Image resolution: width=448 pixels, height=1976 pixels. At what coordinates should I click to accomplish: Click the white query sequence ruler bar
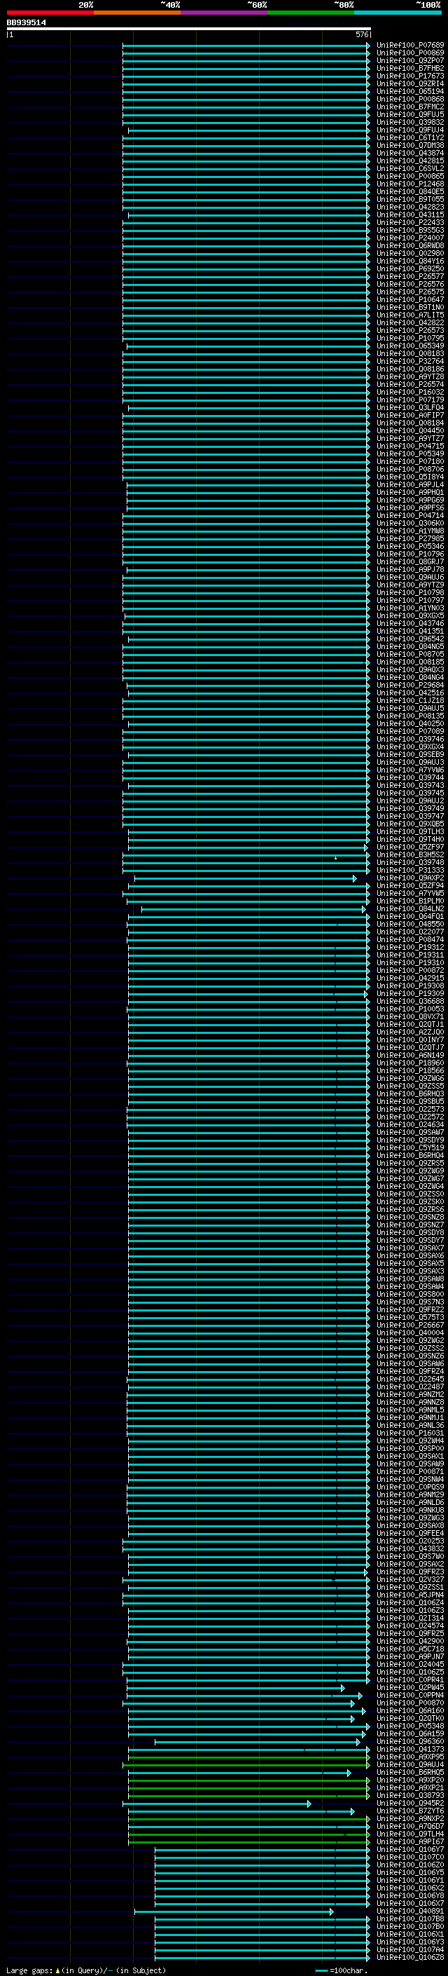click(x=188, y=28)
